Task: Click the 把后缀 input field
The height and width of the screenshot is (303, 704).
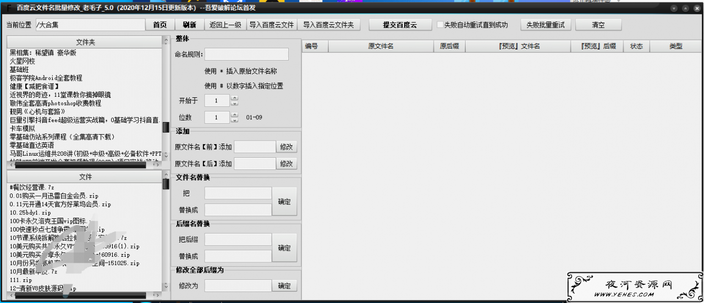Action: [238, 239]
